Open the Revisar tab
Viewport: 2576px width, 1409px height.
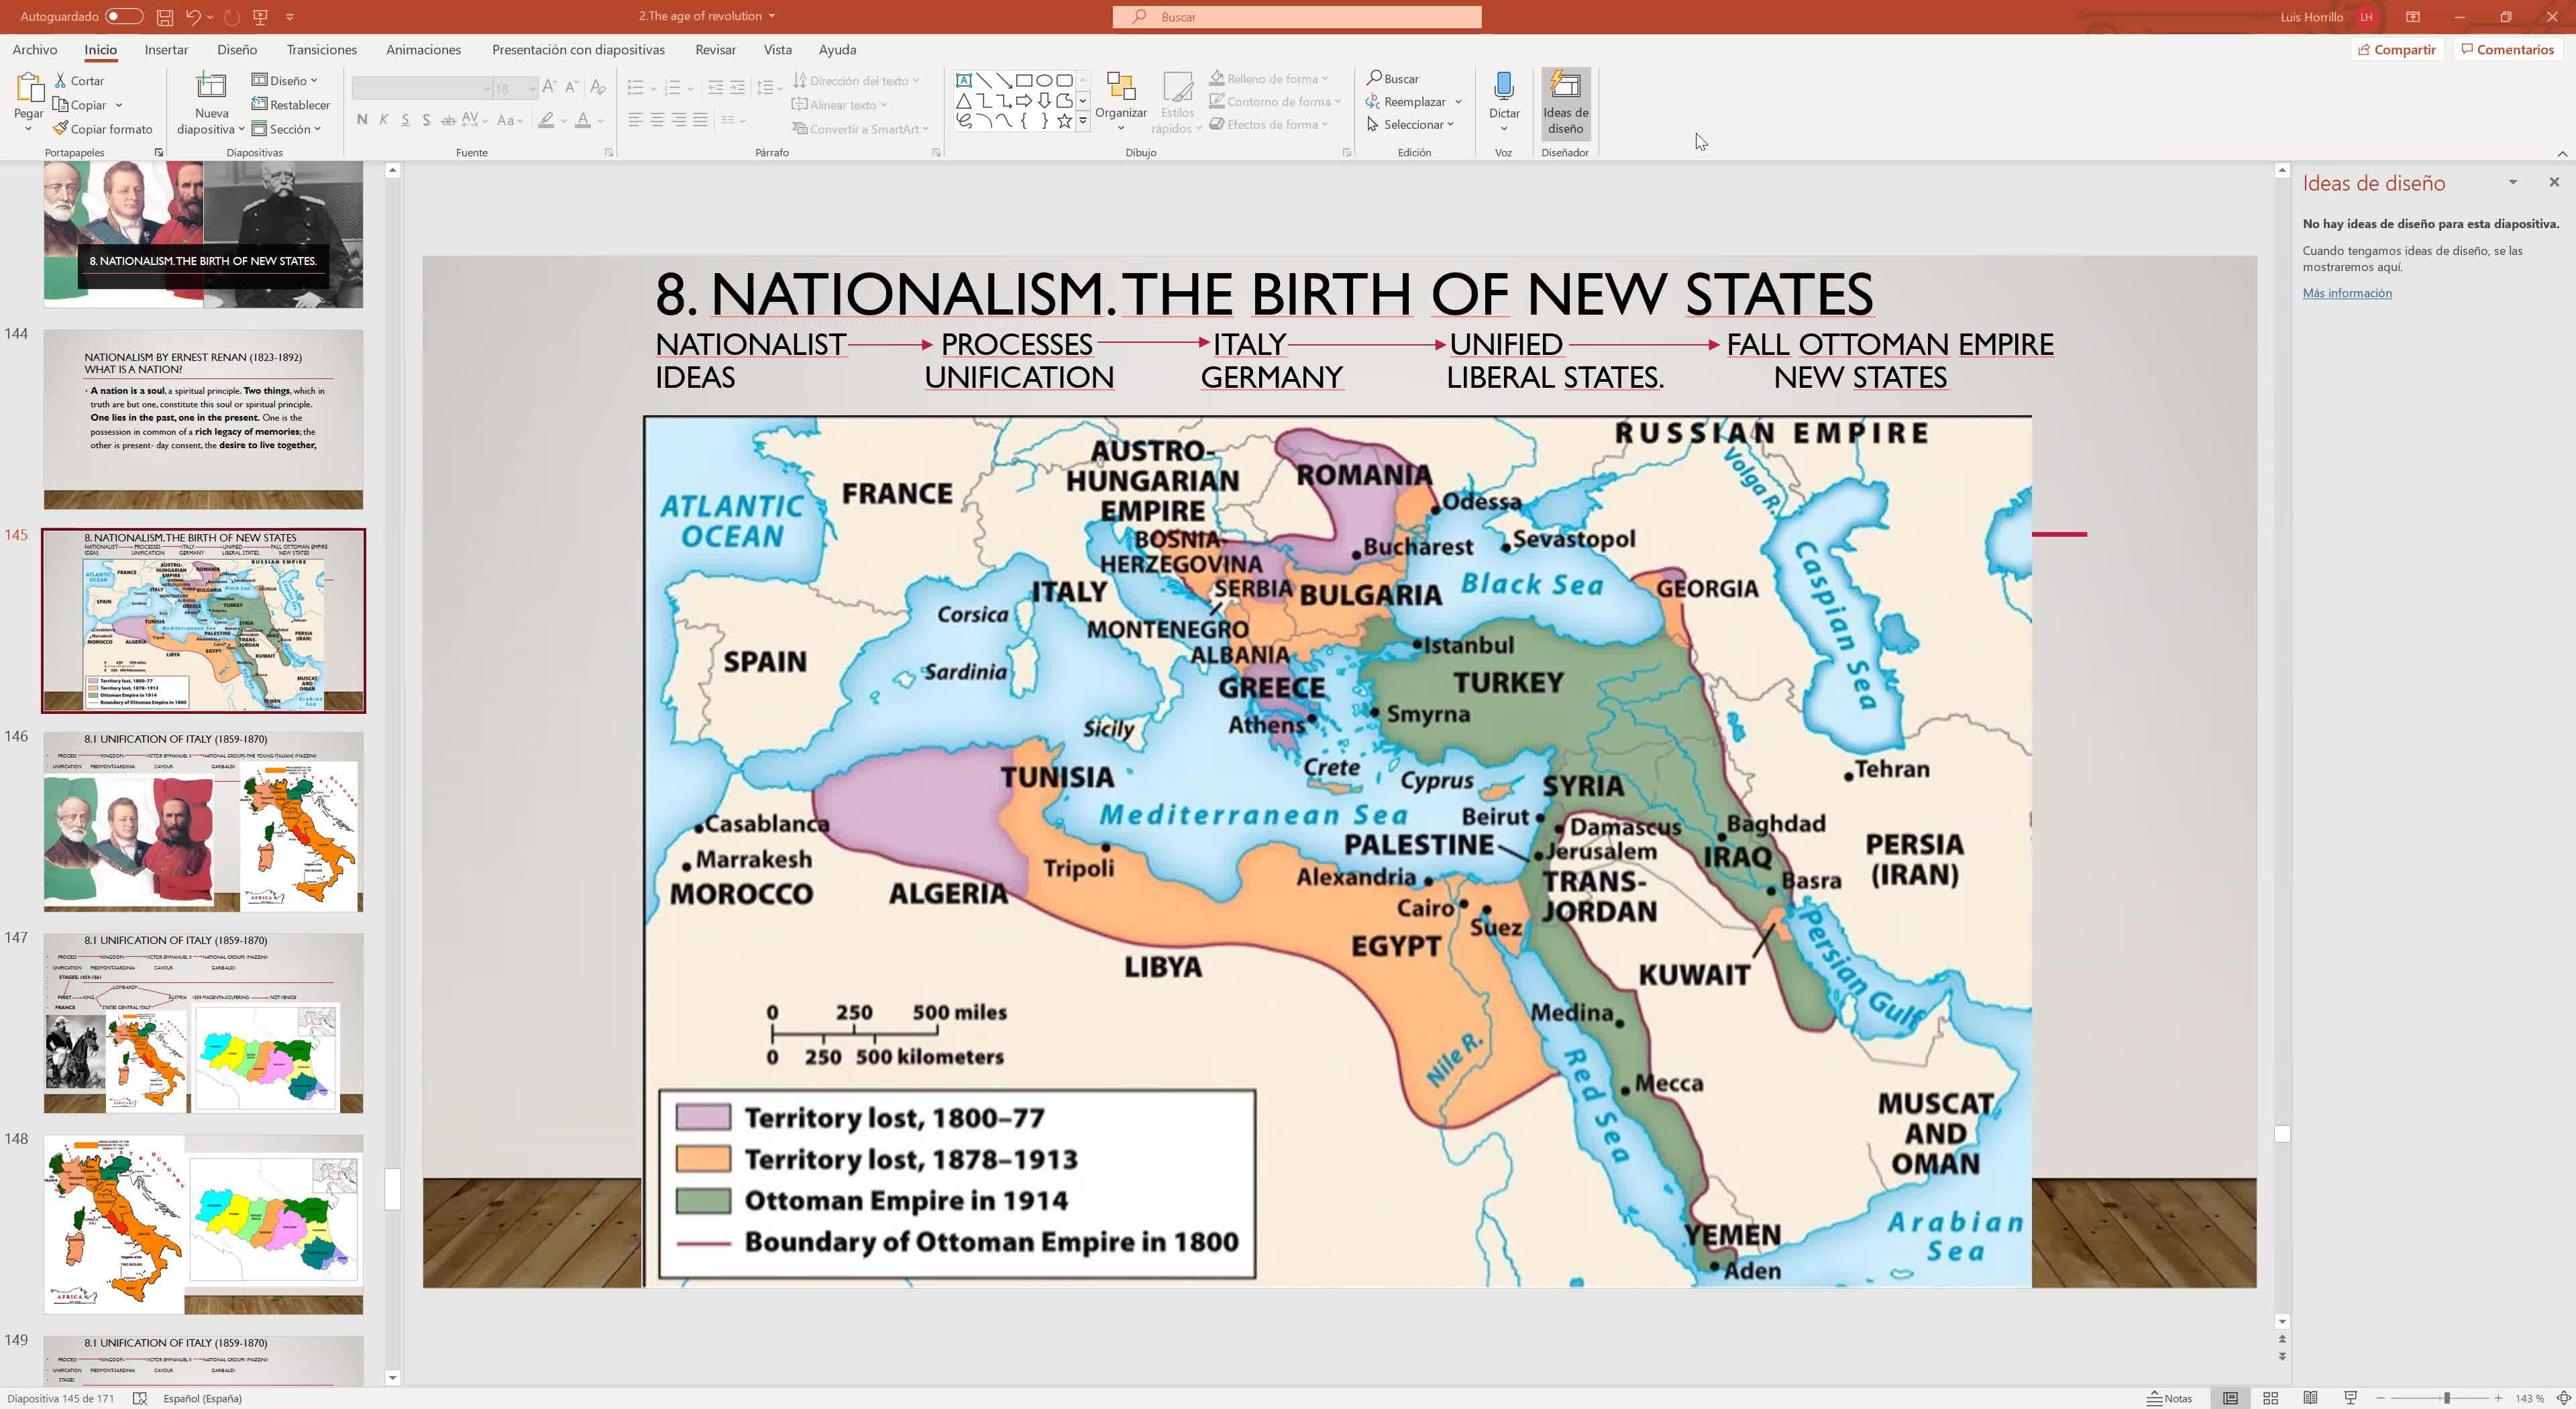[715, 50]
